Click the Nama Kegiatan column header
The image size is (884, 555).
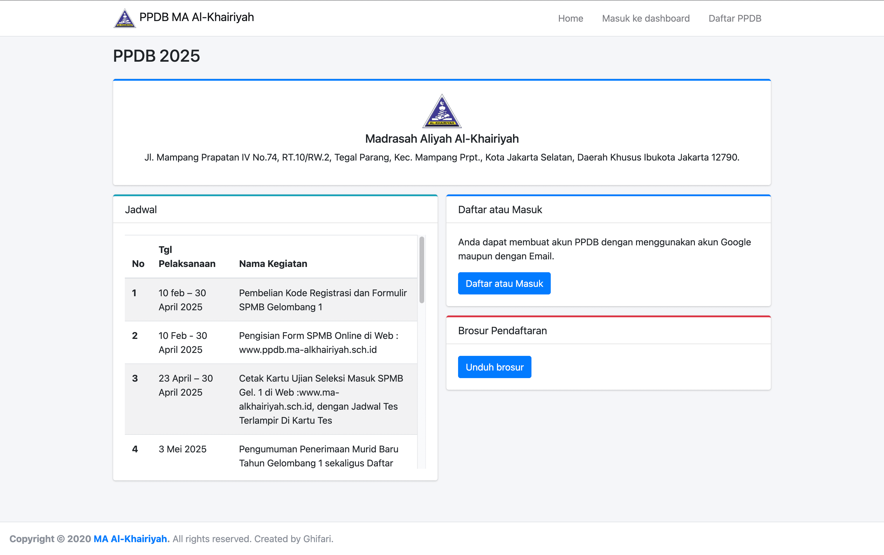coord(273,263)
